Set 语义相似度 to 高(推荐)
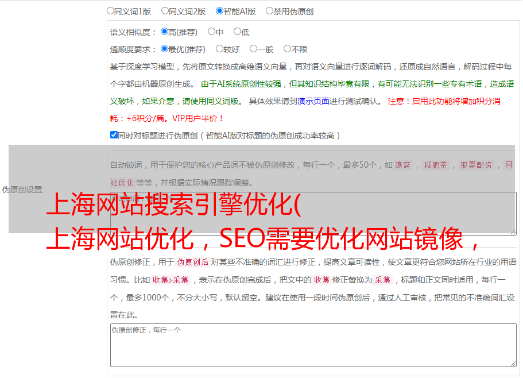 (x=164, y=32)
